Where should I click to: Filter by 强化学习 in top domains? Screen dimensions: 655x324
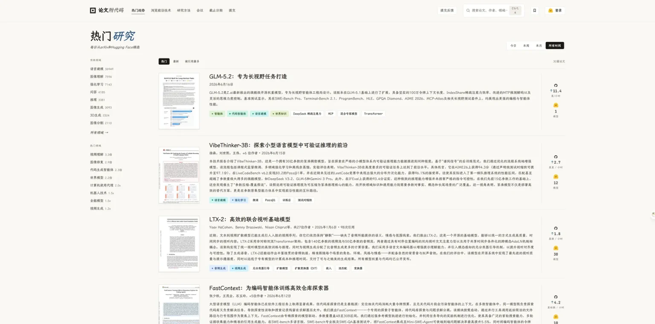tap(101, 84)
